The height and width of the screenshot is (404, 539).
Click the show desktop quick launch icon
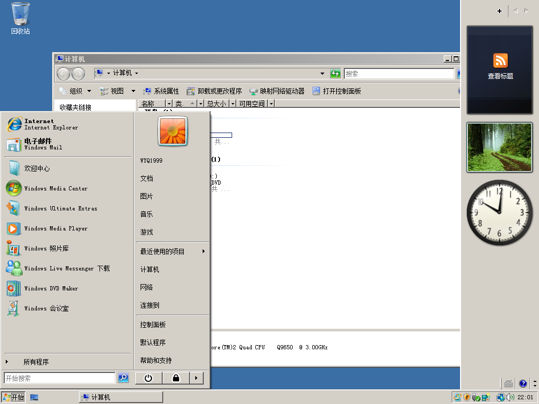click(34, 398)
